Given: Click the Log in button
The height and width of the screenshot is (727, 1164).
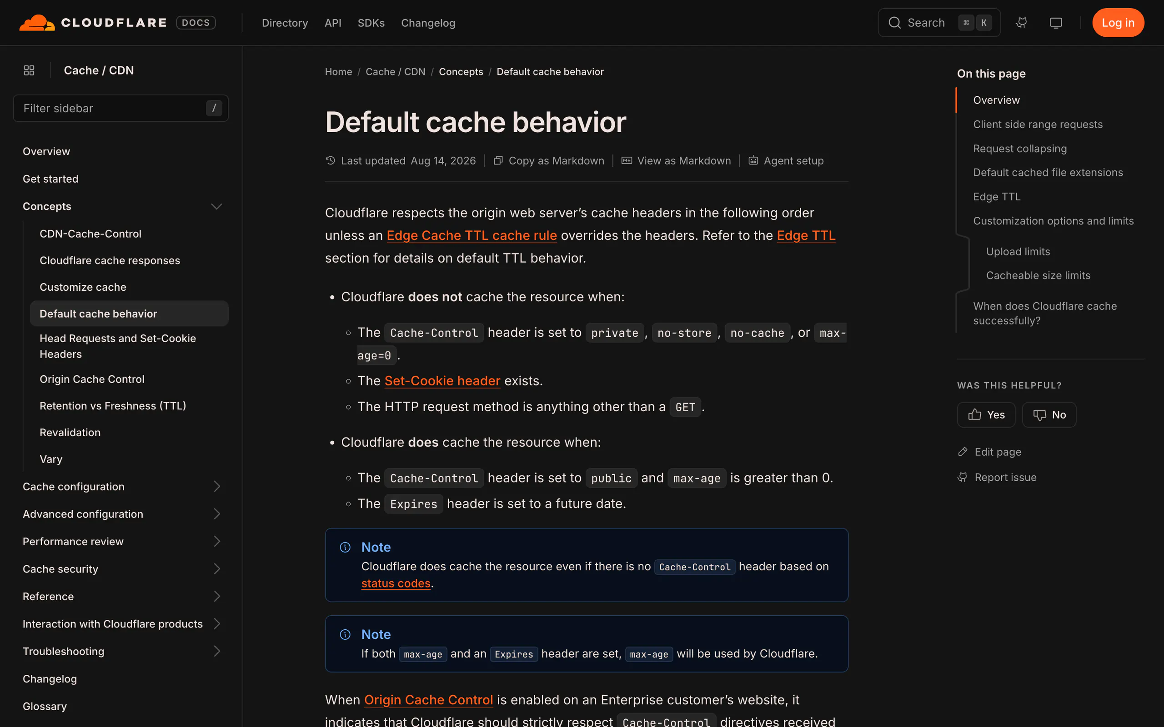Looking at the screenshot, I should [x=1118, y=23].
